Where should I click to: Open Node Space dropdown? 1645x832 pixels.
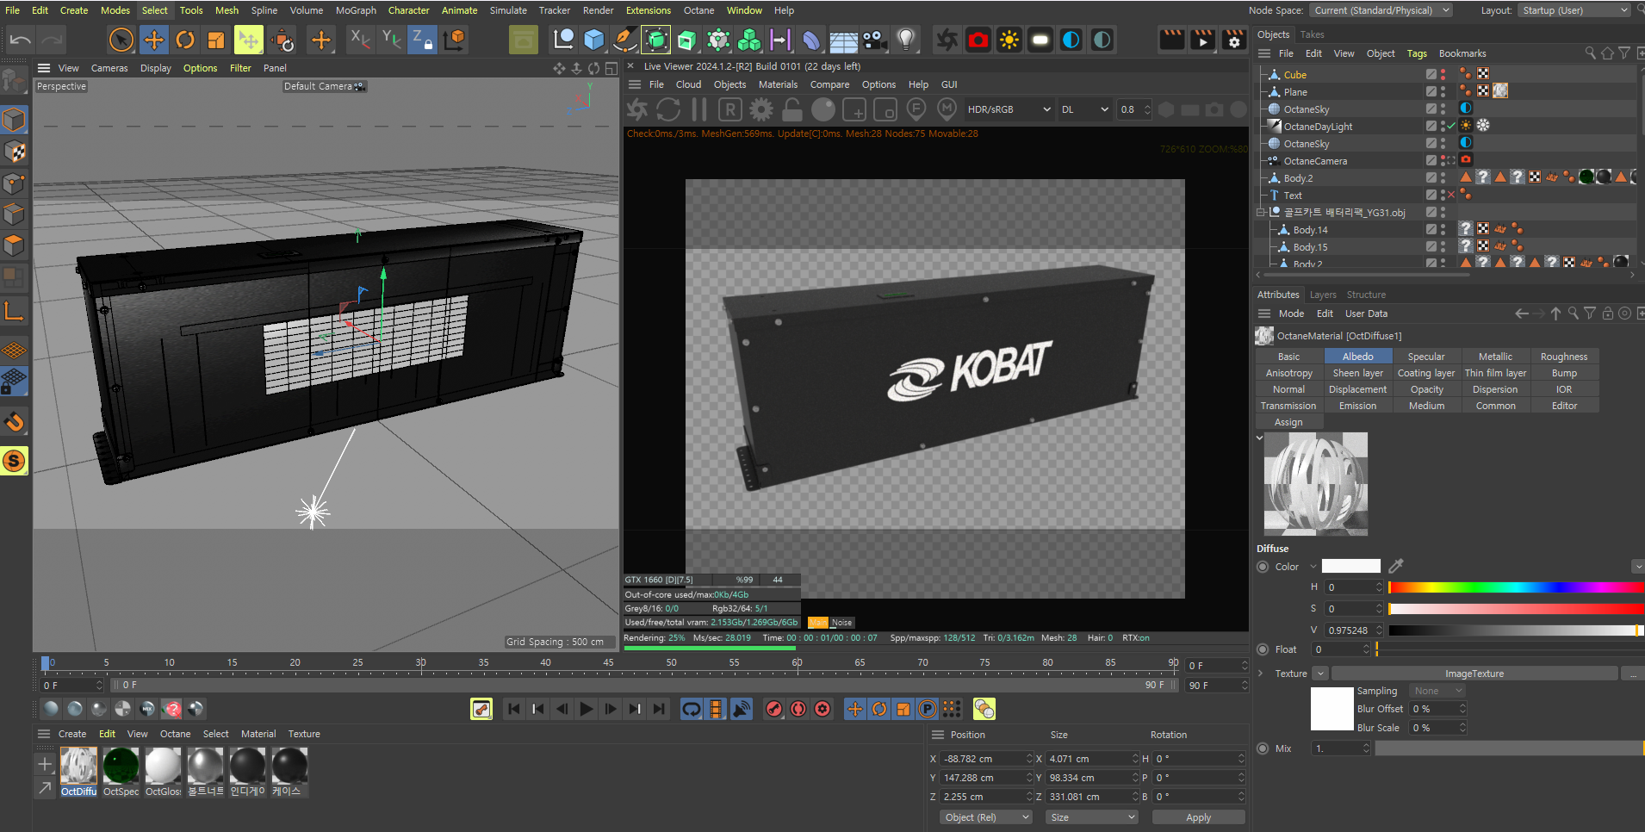coord(1381,10)
